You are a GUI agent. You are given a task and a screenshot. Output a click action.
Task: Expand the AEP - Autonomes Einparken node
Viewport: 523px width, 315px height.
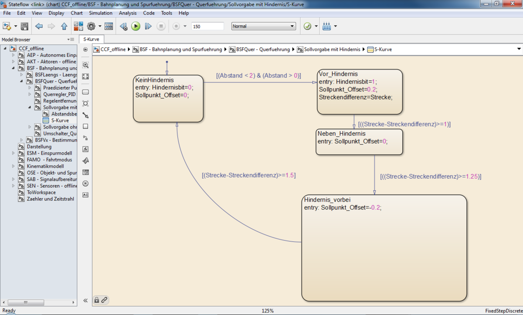(14, 55)
